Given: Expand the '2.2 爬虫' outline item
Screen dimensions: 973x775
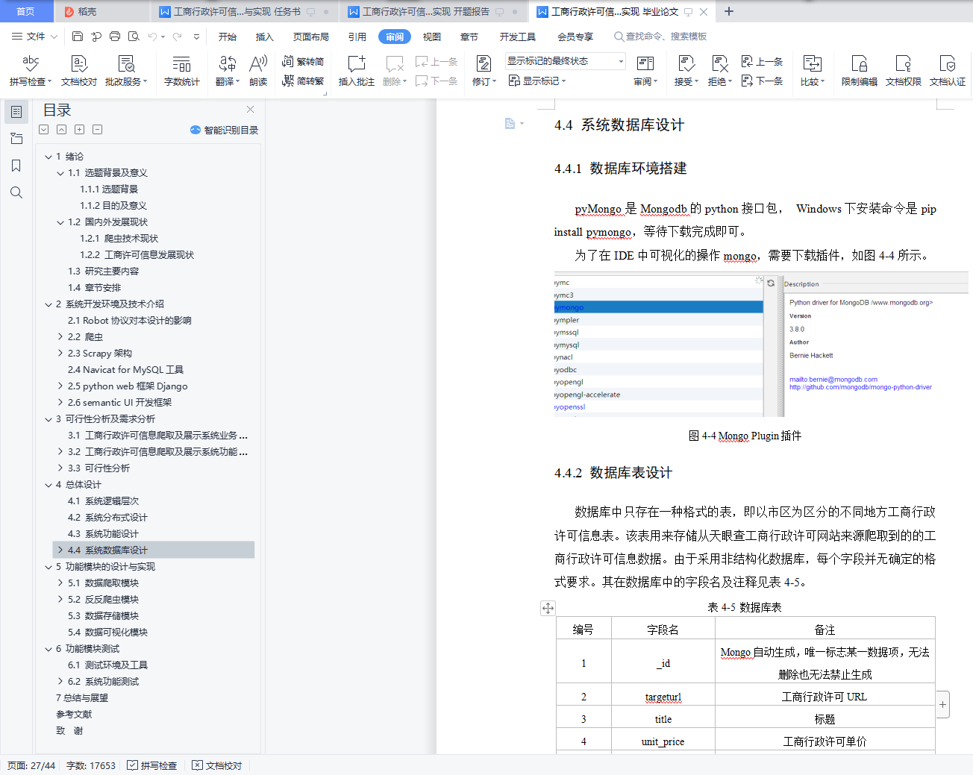Looking at the screenshot, I should (x=60, y=337).
